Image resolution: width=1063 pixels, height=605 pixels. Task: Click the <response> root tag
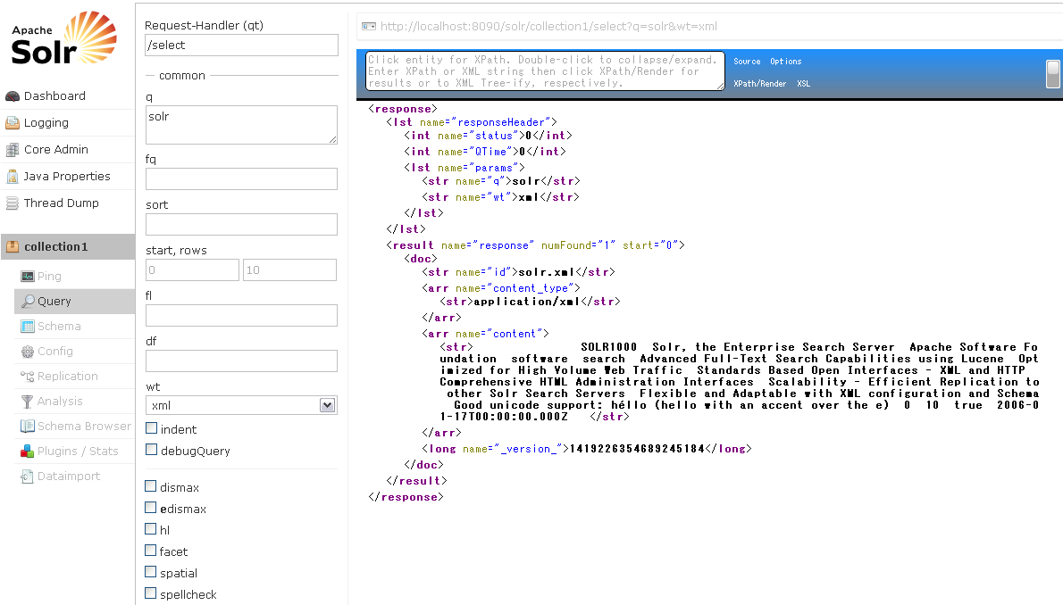tap(403, 109)
